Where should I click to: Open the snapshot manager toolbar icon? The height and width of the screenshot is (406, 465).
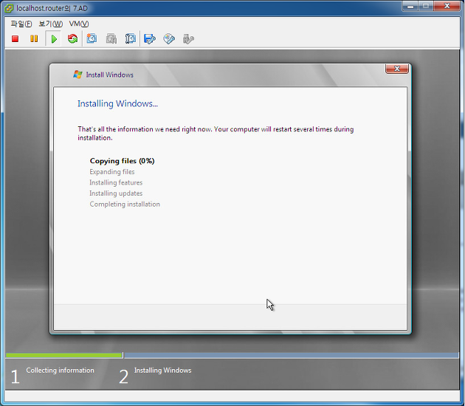click(131, 39)
